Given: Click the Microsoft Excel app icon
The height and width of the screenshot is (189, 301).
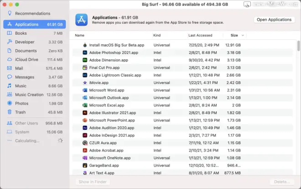Looking at the screenshot, I should click(x=85, y=105).
